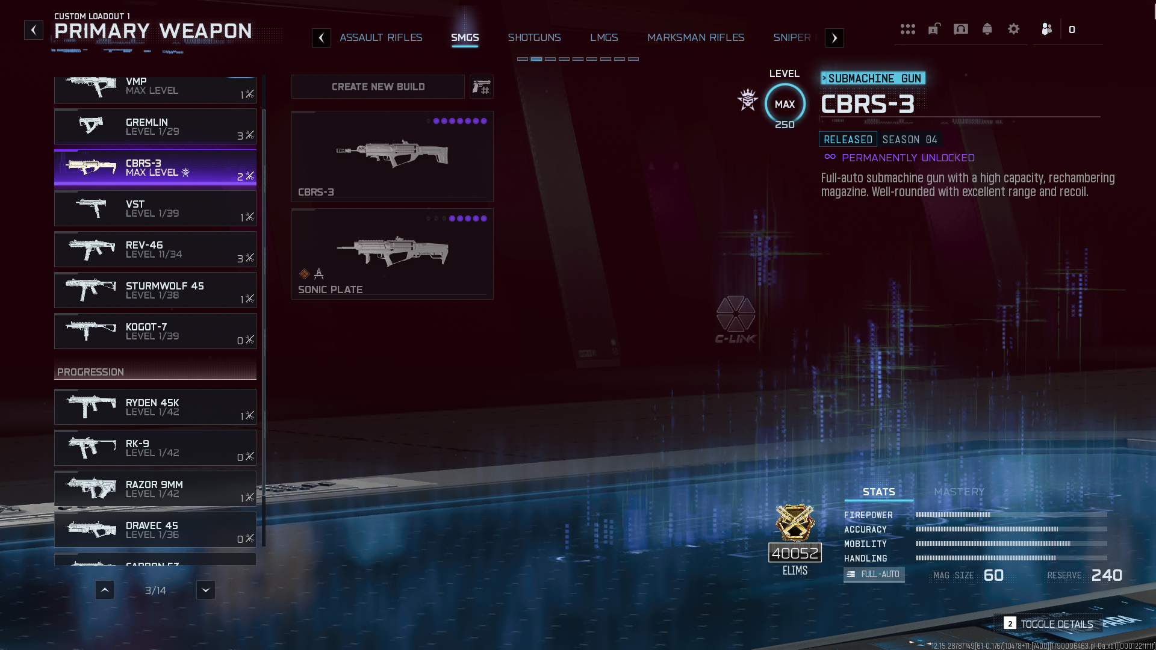Click the list page up arrow

[105, 590]
